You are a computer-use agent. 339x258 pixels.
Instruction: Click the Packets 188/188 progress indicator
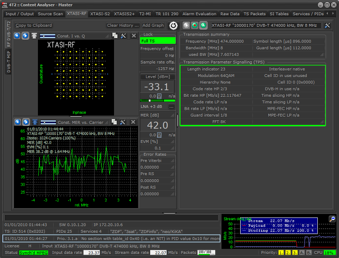pyautogui.click(x=206, y=252)
